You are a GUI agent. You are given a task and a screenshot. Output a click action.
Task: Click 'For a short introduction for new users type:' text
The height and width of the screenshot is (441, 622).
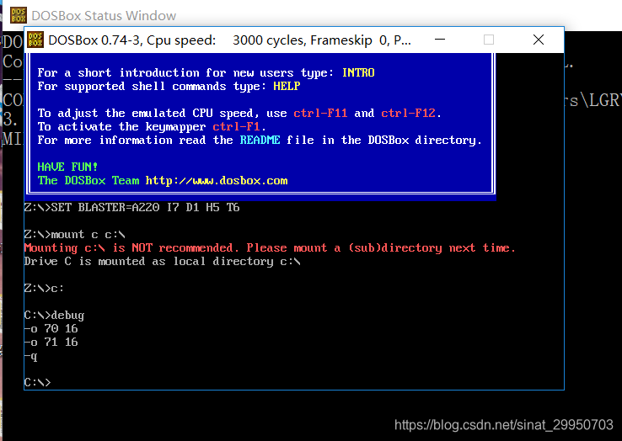coord(185,73)
